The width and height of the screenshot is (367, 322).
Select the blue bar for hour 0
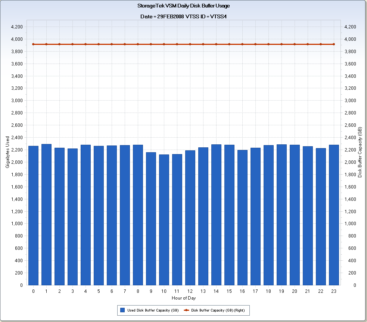33,215
